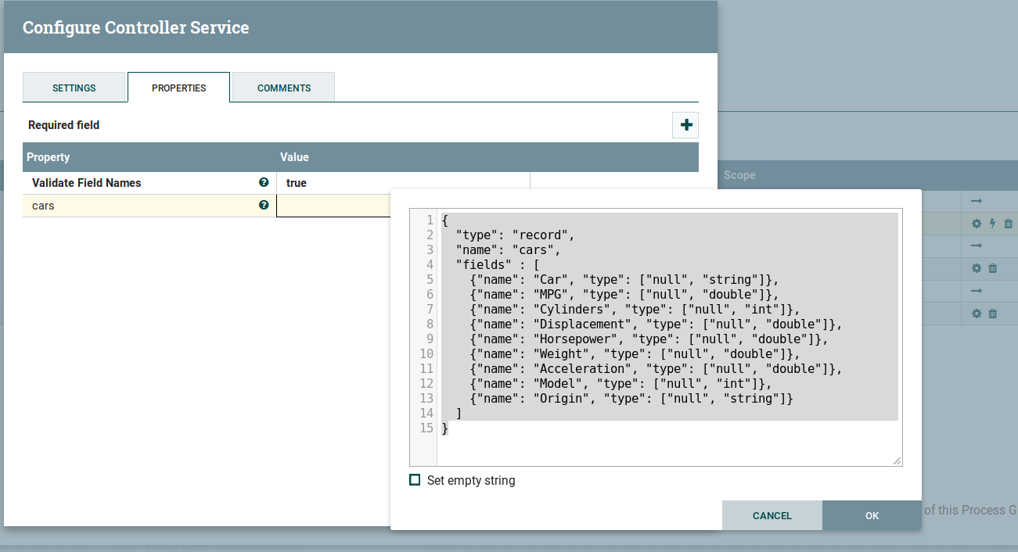Click inside the schema text editor
The image size is (1018, 552).
(665, 446)
